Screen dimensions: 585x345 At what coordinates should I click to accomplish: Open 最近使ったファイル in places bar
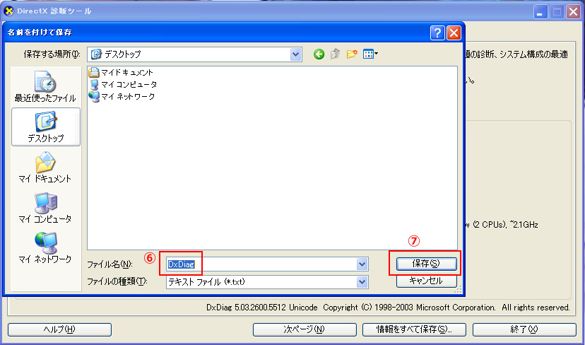(45, 86)
